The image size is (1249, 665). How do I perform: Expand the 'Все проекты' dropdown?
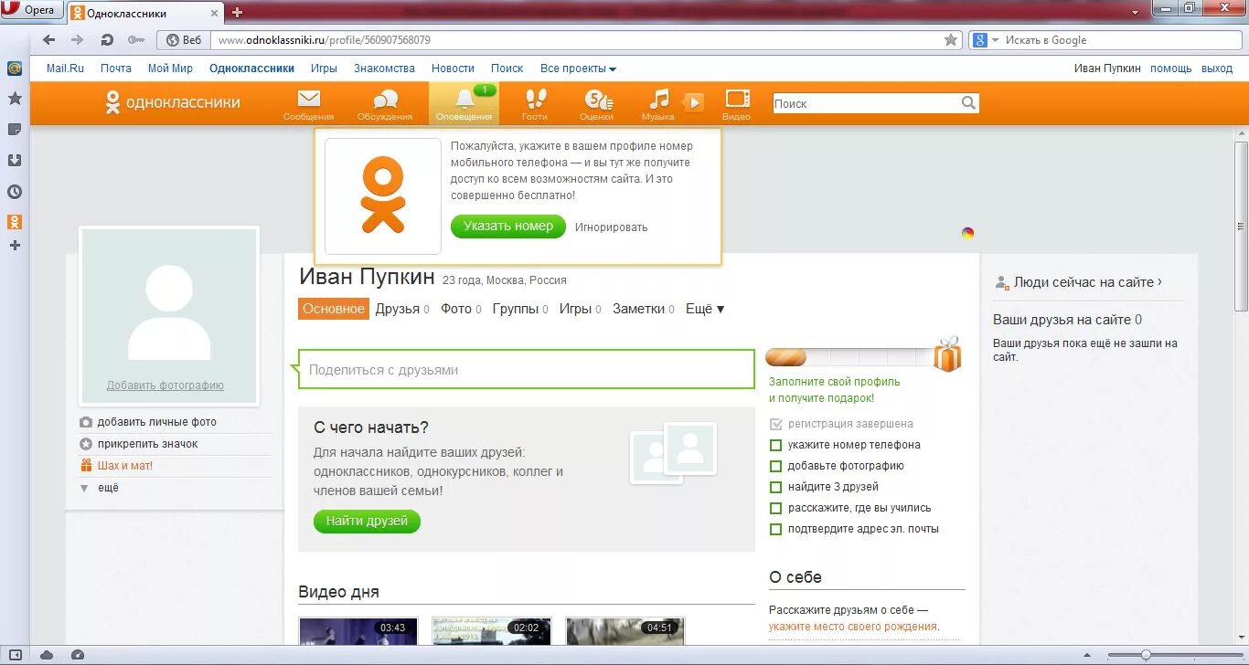coord(578,69)
